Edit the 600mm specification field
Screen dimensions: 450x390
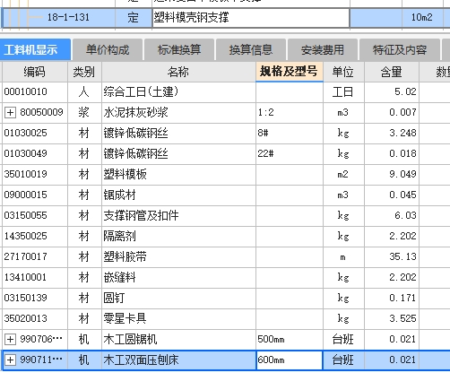coord(290,360)
